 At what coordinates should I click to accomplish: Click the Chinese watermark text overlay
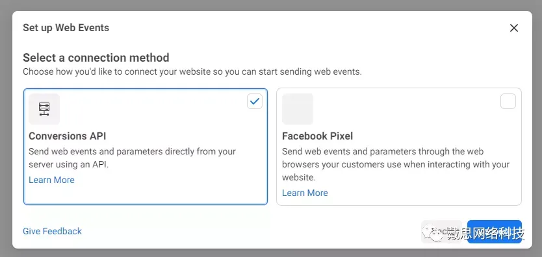click(485, 234)
